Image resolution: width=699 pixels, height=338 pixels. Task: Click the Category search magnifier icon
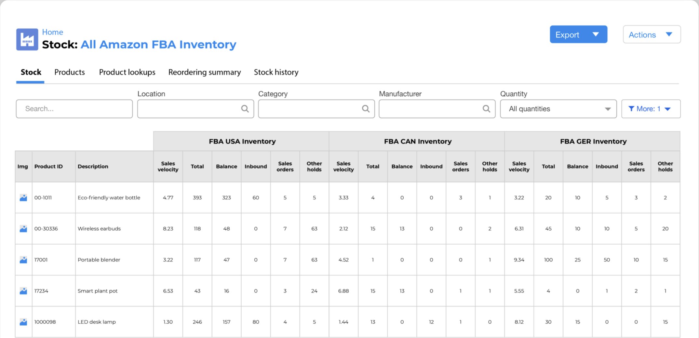point(366,109)
